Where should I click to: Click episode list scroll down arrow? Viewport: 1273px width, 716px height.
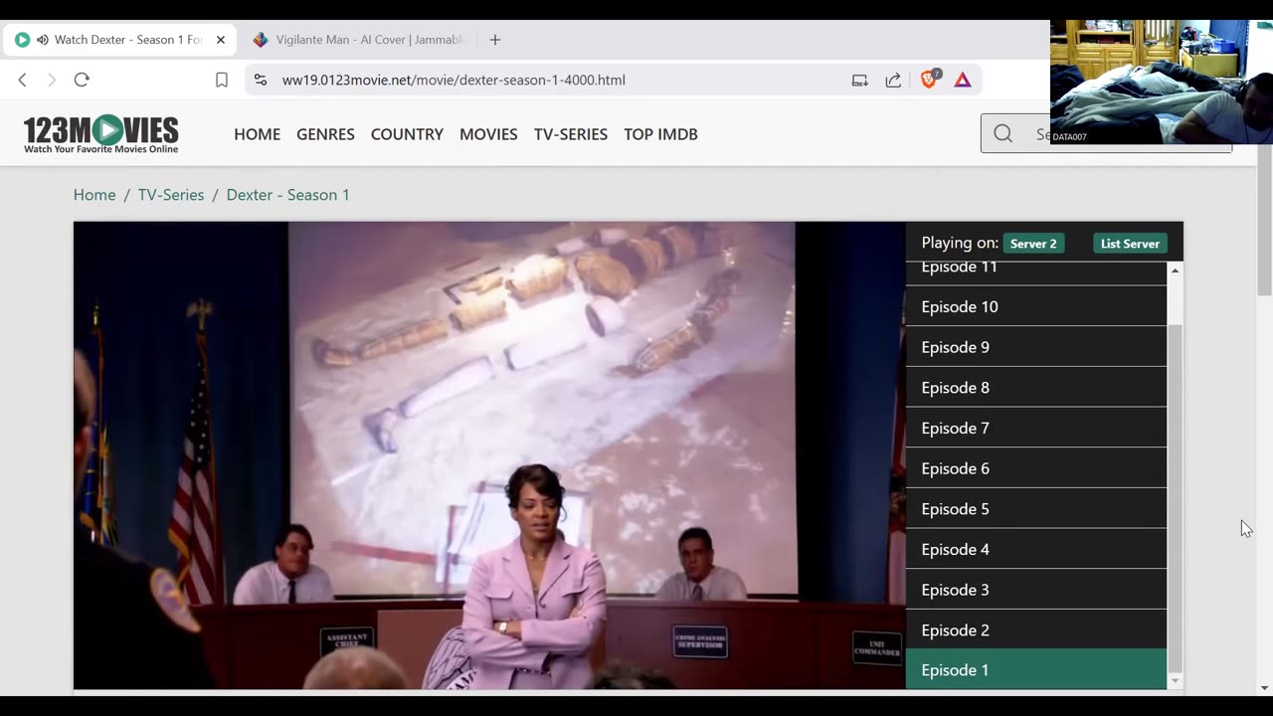1175,681
